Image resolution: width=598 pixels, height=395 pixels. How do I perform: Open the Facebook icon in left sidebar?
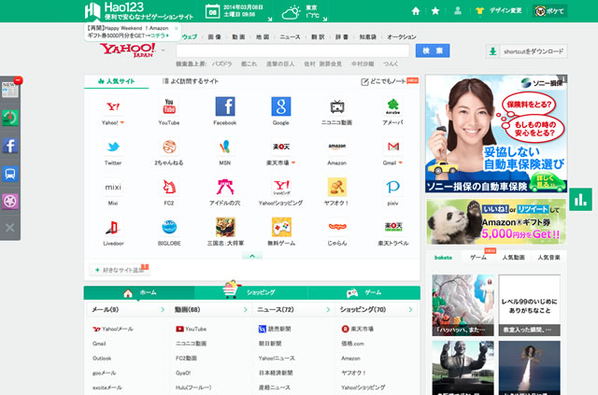pos(10,146)
